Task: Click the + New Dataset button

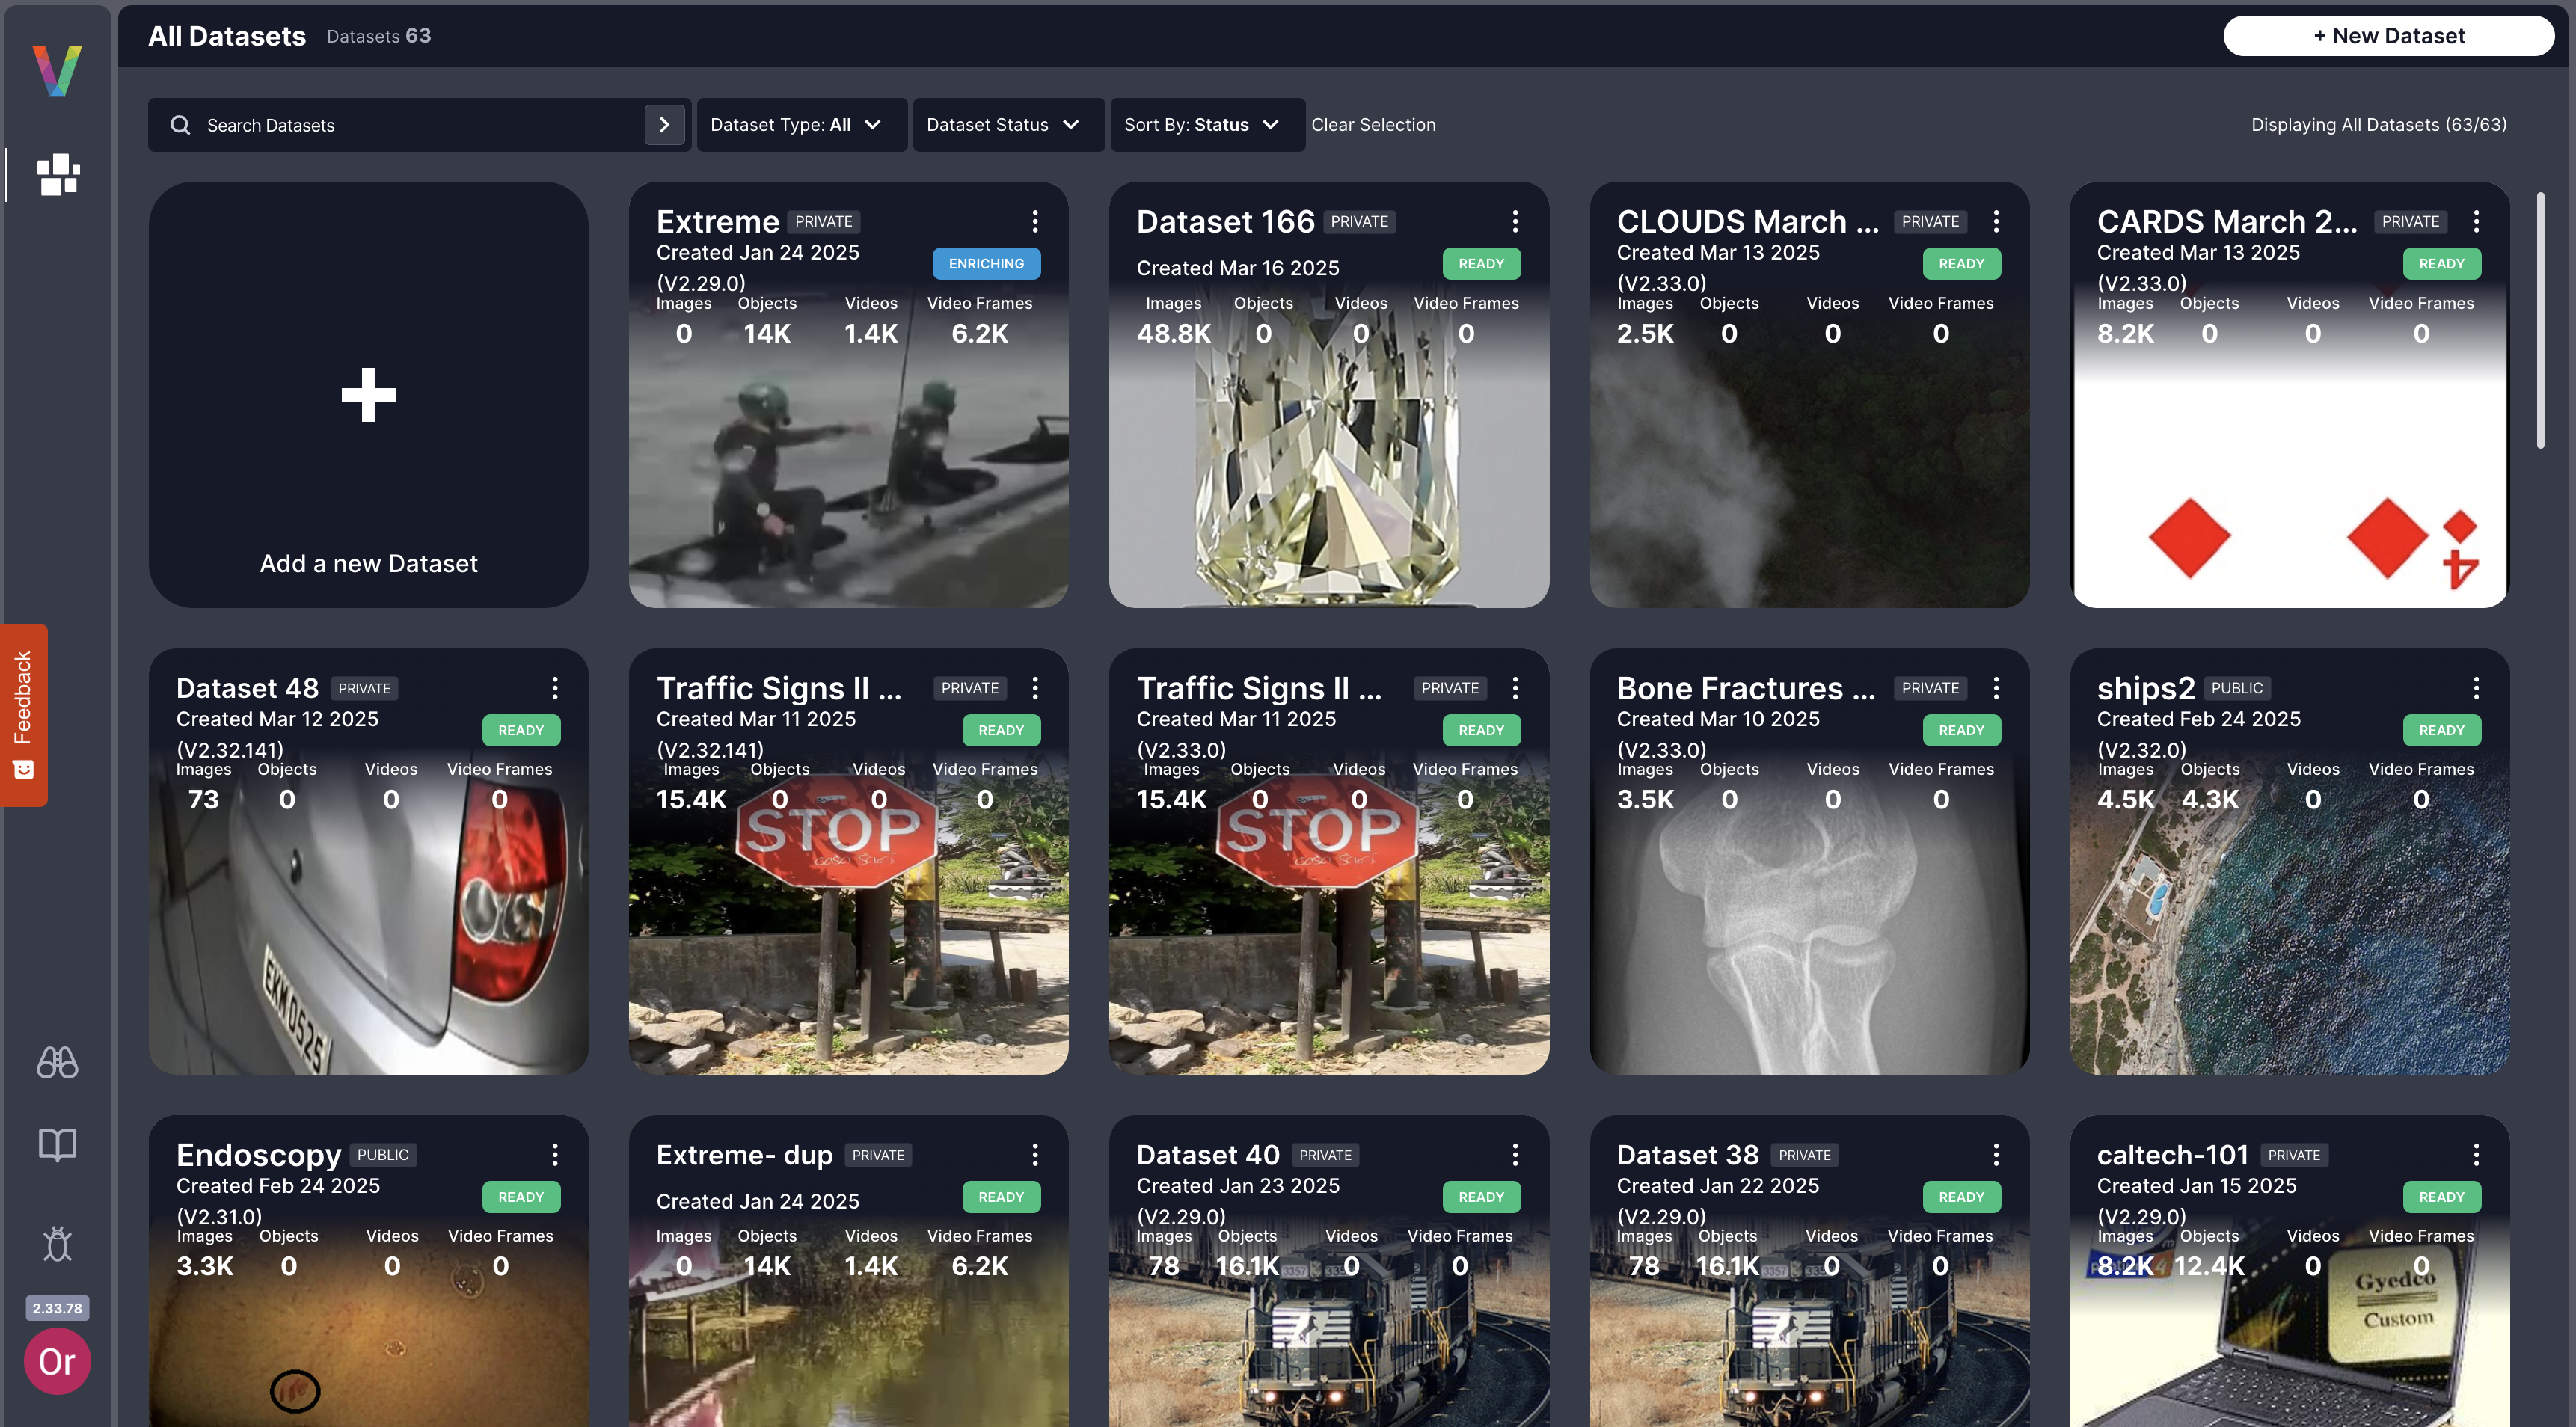Action: 2388,36
